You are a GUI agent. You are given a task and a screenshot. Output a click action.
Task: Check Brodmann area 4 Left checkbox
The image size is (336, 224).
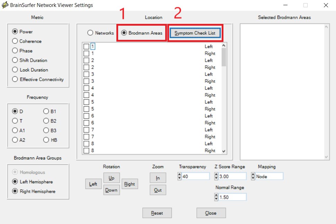coord(86,88)
